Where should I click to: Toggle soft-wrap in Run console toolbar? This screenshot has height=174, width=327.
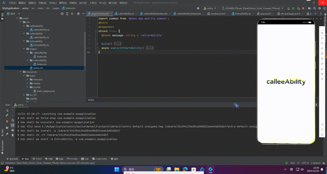pyautogui.click(x=13, y=120)
